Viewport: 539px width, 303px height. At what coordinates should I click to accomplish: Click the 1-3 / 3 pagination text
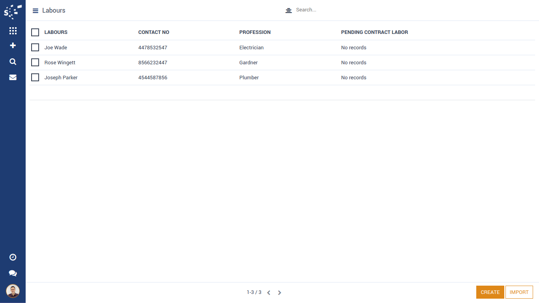tap(254, 292)
